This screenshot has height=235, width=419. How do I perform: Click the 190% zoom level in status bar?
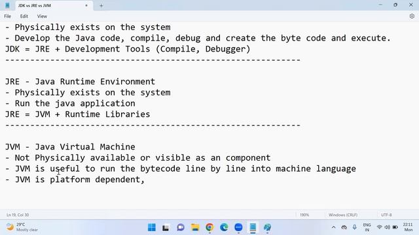pos(304,215)
